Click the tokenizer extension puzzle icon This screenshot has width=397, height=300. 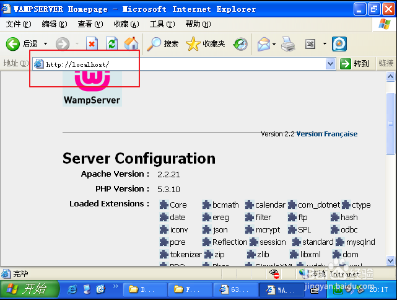click(x=164, y=254)
